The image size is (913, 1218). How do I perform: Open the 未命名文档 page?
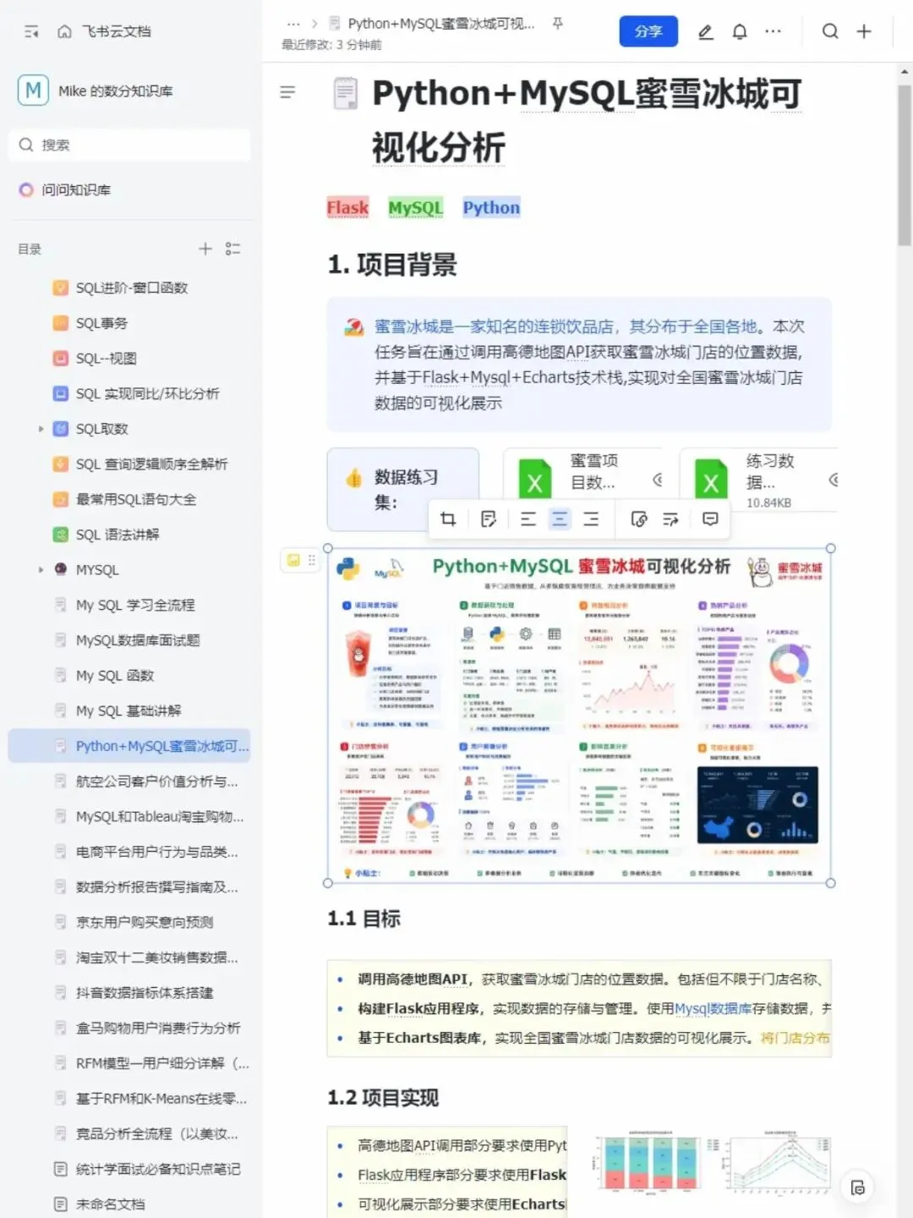tap(110, 1204)
